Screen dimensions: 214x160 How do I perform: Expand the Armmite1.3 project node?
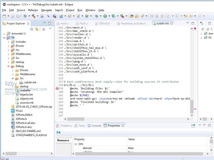(x=4, y=34)
